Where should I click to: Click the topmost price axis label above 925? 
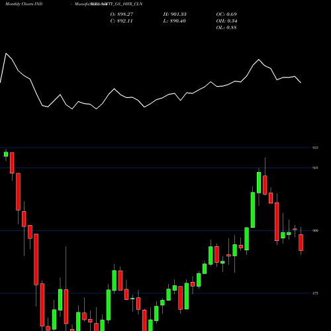coord(315,148)
